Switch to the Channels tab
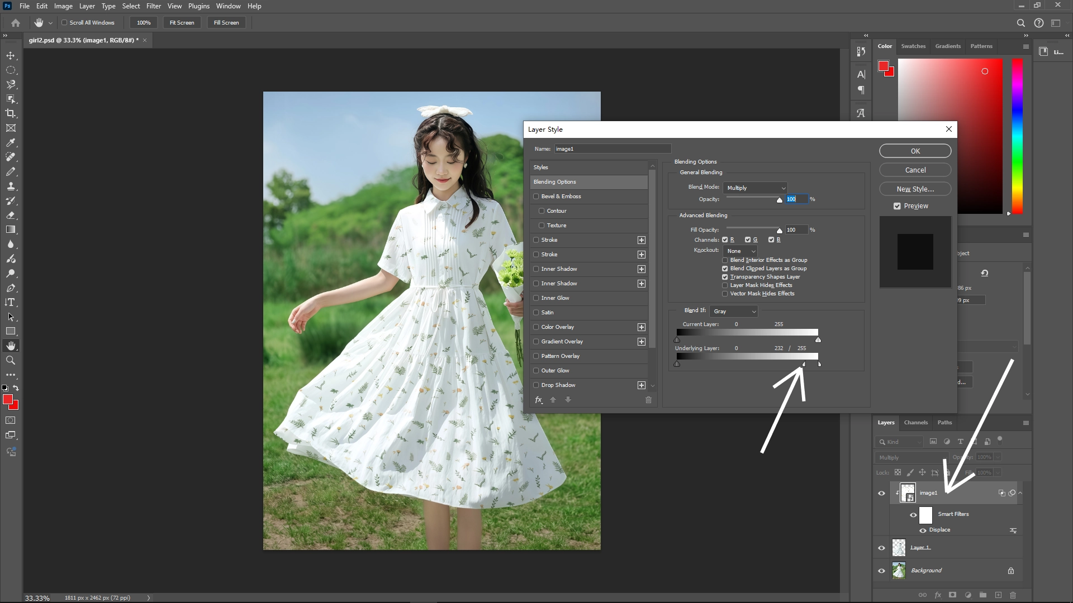The height and width of the screenshot is (603, 1073). [x=915, y=423]
